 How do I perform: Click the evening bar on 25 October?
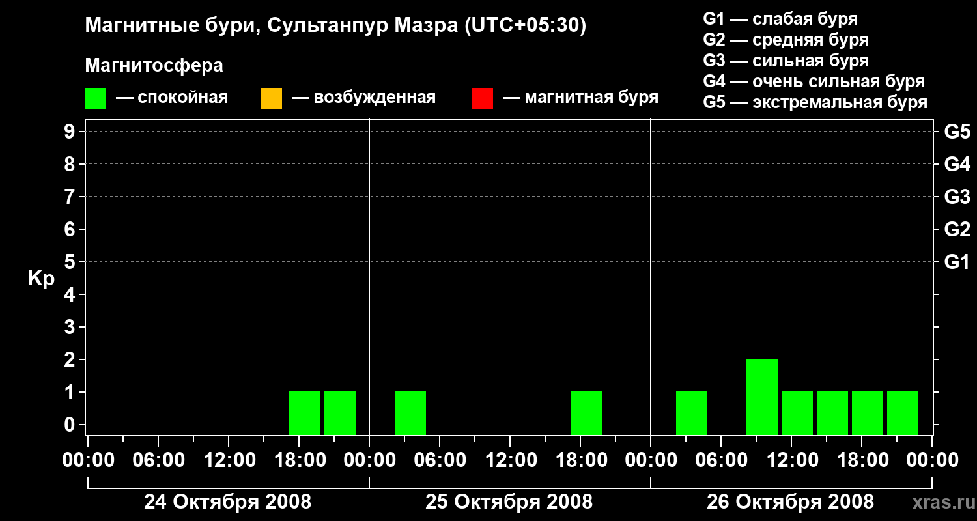coord(586,413)
